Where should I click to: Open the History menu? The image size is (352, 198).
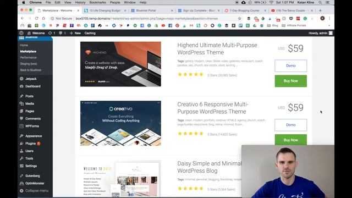click(80, 2)
